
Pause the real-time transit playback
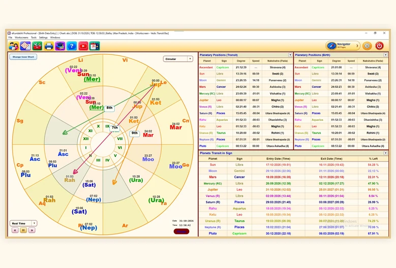23,230
